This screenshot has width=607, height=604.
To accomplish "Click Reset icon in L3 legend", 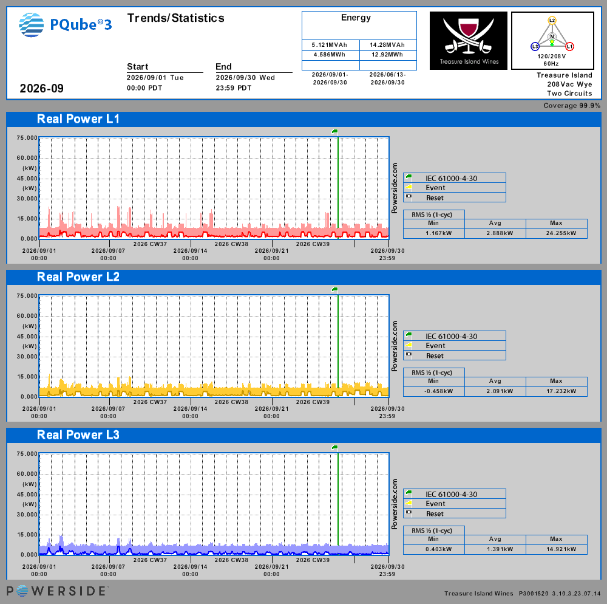I will tap(409, 513).
